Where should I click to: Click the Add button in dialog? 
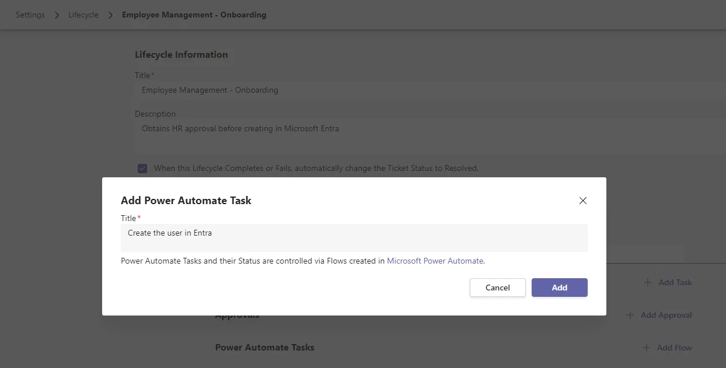pos(559,288)
